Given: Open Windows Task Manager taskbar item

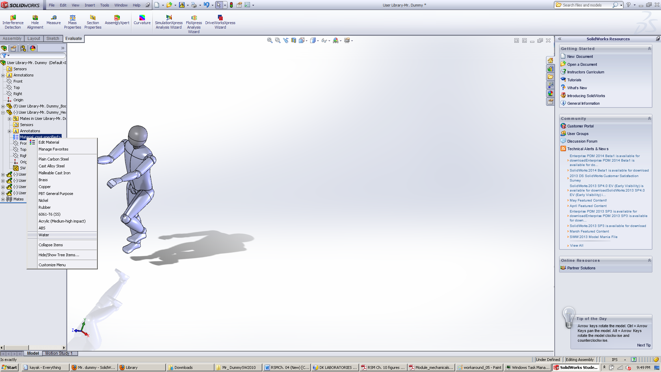Looking at the screenshot, I should coord(528,368).
